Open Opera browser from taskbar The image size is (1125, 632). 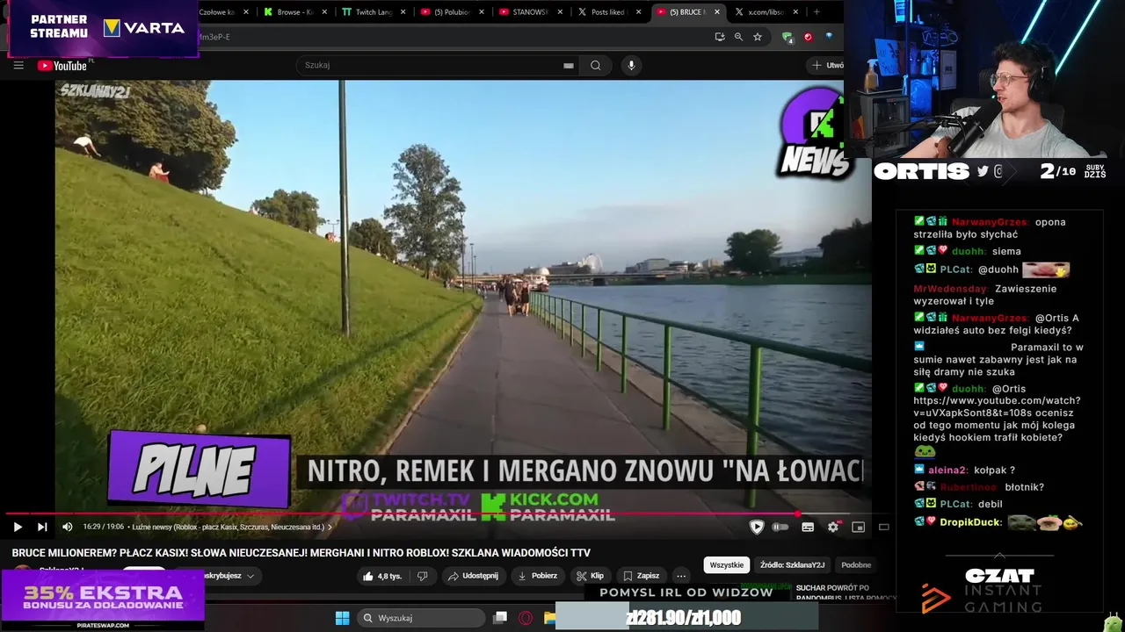click(526, 618)
